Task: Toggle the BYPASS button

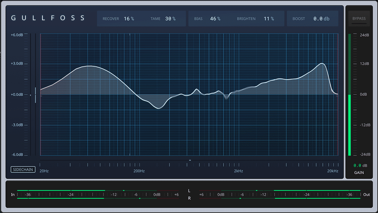Action: point(359,18)
